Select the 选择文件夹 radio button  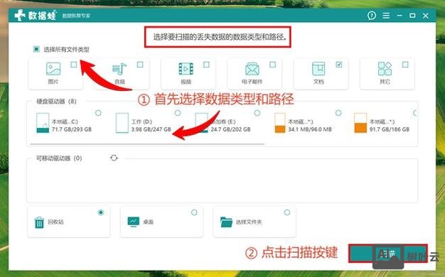[x=287, y=212]
